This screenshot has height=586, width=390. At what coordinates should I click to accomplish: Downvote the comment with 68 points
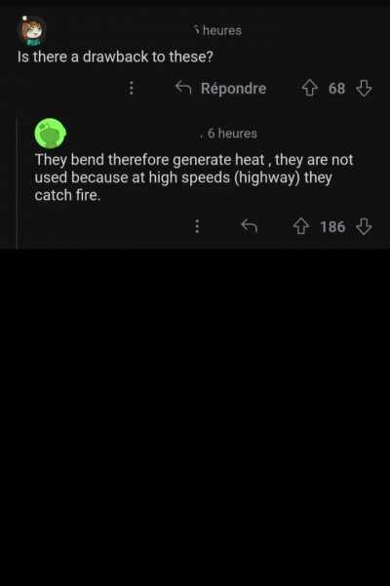[364, 89]
